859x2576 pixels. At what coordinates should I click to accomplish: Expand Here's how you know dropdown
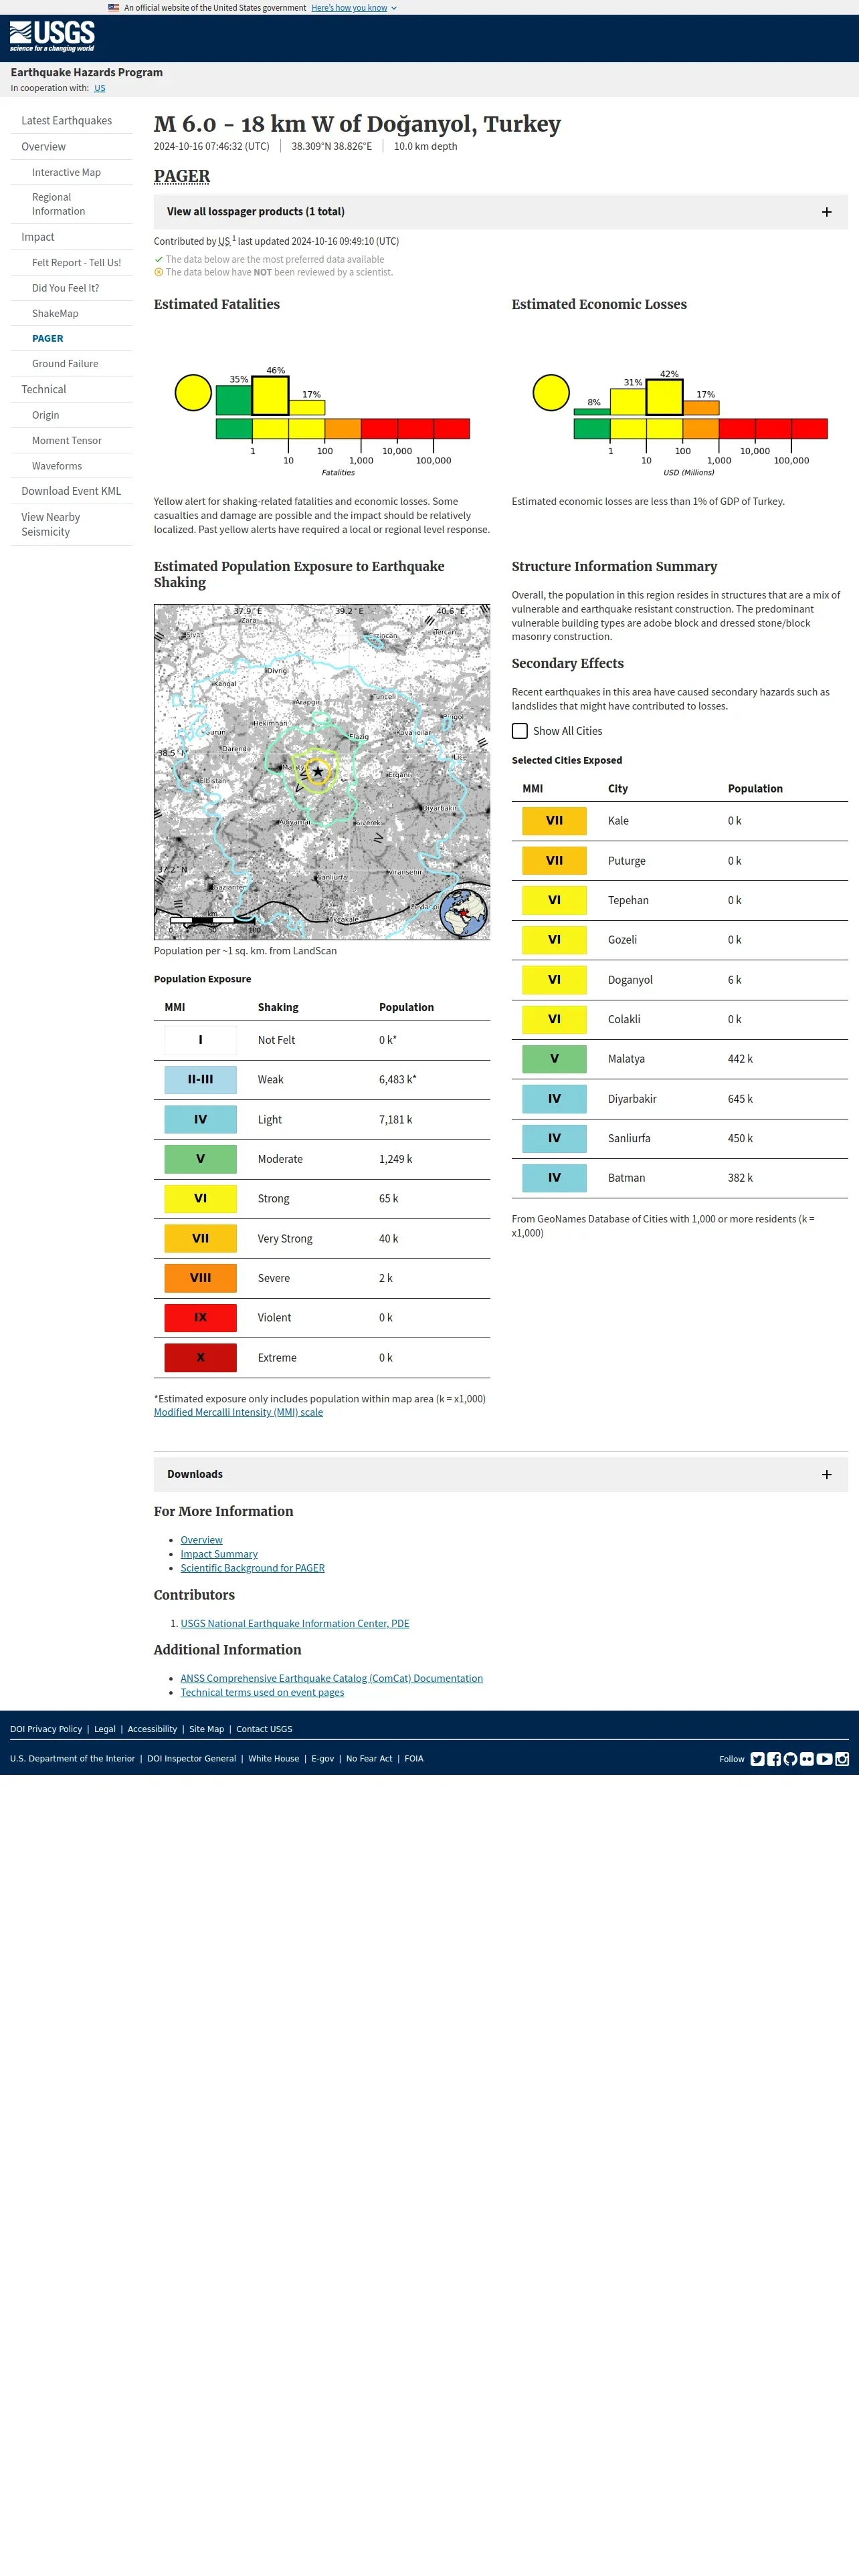[354, 8]
